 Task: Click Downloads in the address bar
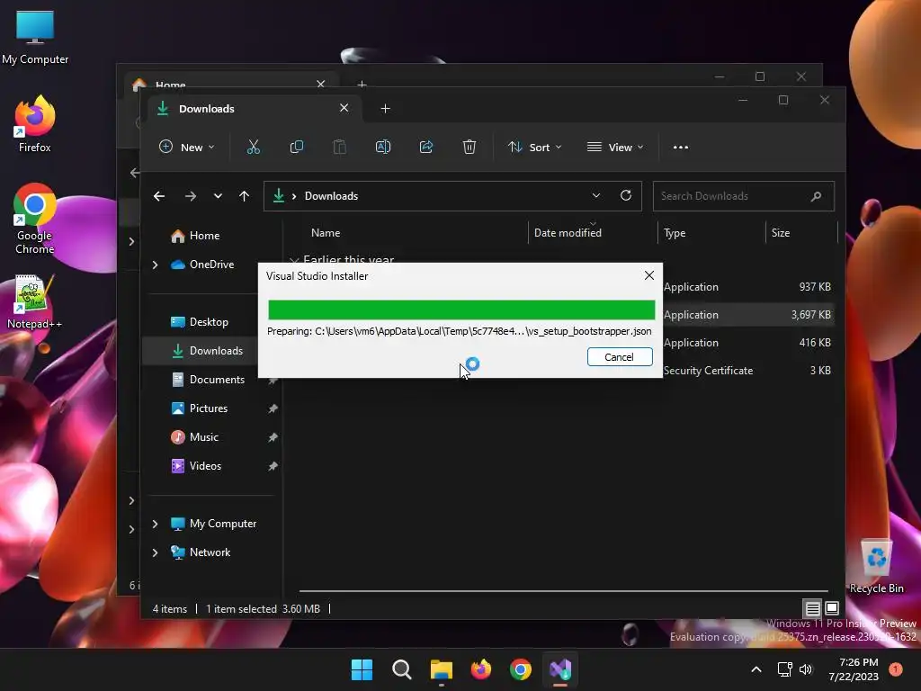(331, 196)
